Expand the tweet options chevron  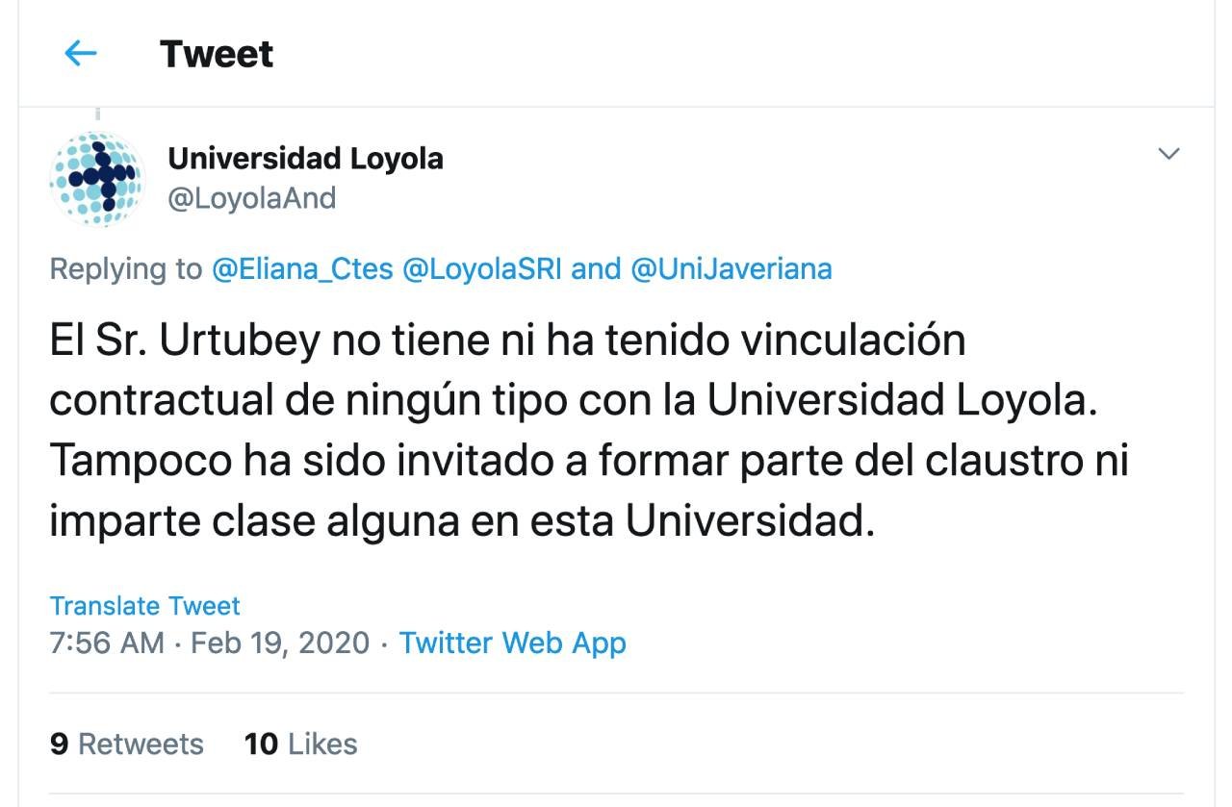(x=1168, y=154)
